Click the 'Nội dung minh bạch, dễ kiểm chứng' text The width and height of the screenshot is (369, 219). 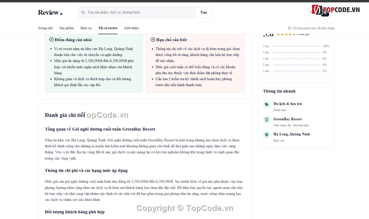click(313, 28)
